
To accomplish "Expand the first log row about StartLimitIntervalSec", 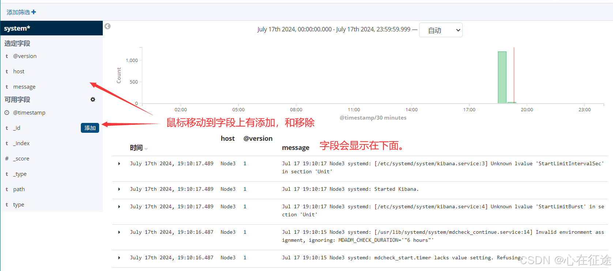I will coord(119,164).
